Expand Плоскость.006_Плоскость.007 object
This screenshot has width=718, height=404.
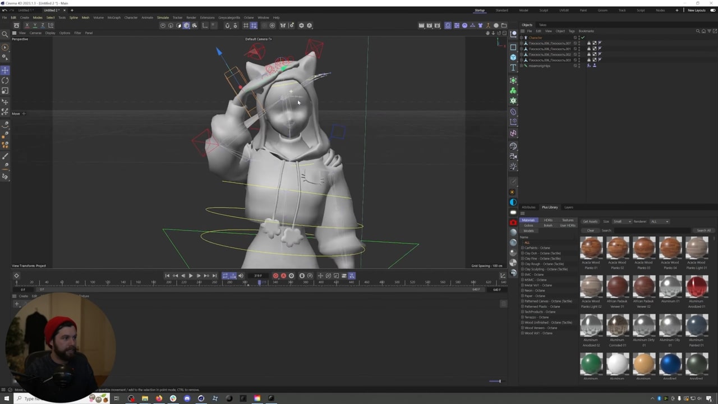[x=522, y=43]
